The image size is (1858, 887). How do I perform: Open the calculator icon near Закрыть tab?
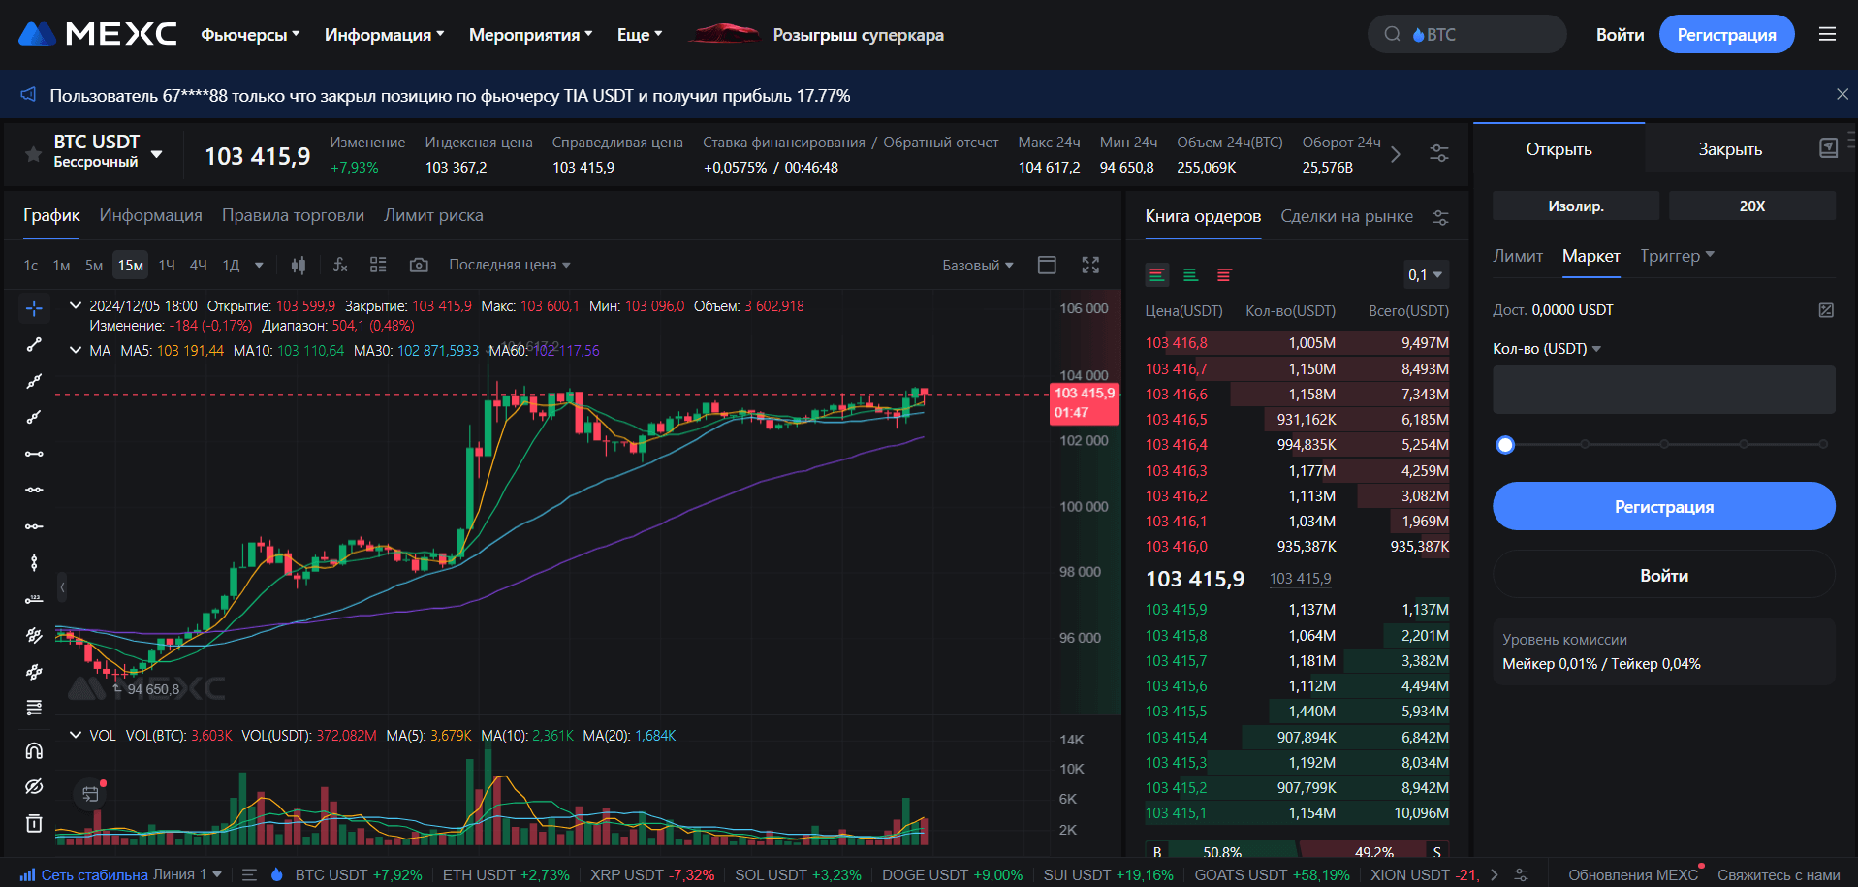coord(1828,148)
